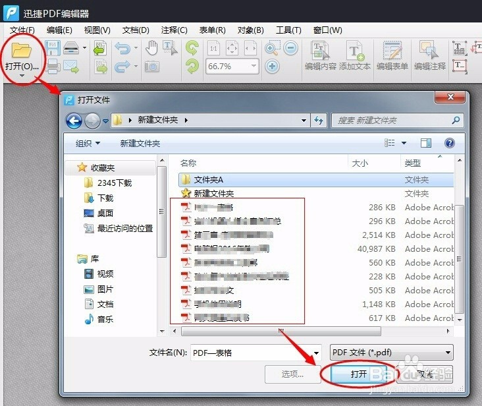Image resolution: width=482 pixels, height=406 pixels.
Task: Expand the Organize menu in dialog
Action: pos(88,143)
